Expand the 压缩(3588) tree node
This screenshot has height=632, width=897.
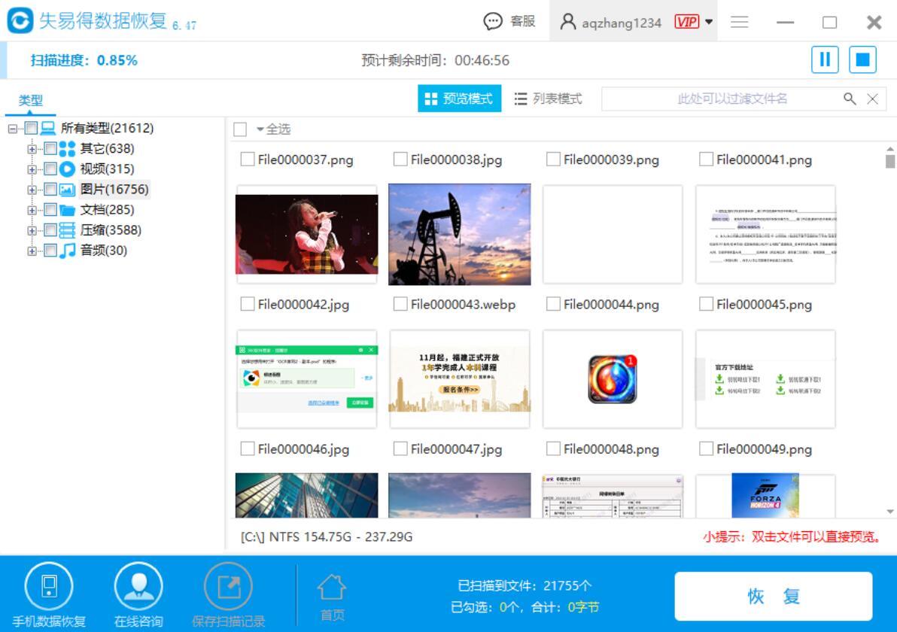click(x=32, y=230)
